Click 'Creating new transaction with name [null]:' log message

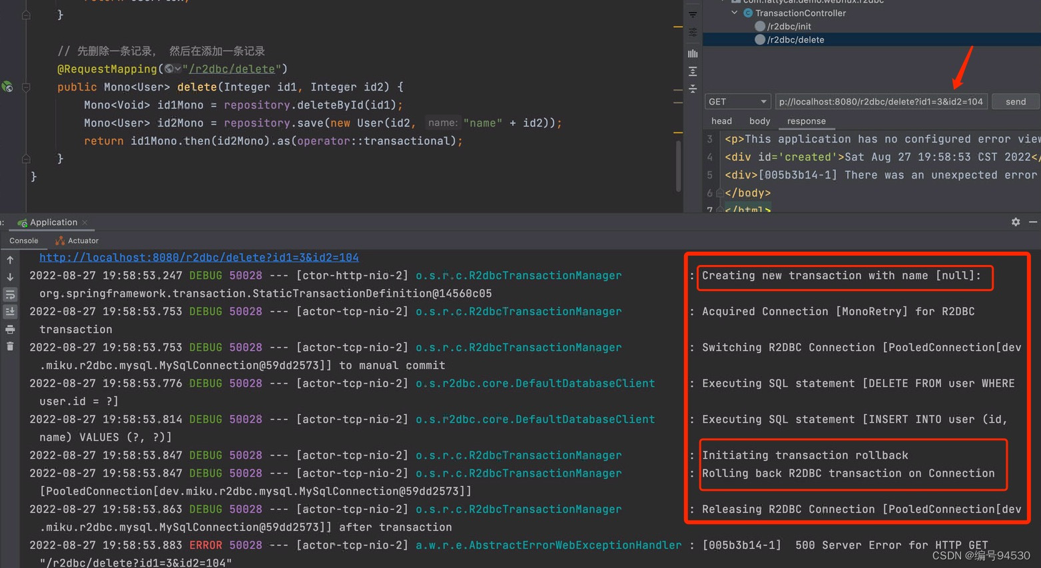(841, 275)
